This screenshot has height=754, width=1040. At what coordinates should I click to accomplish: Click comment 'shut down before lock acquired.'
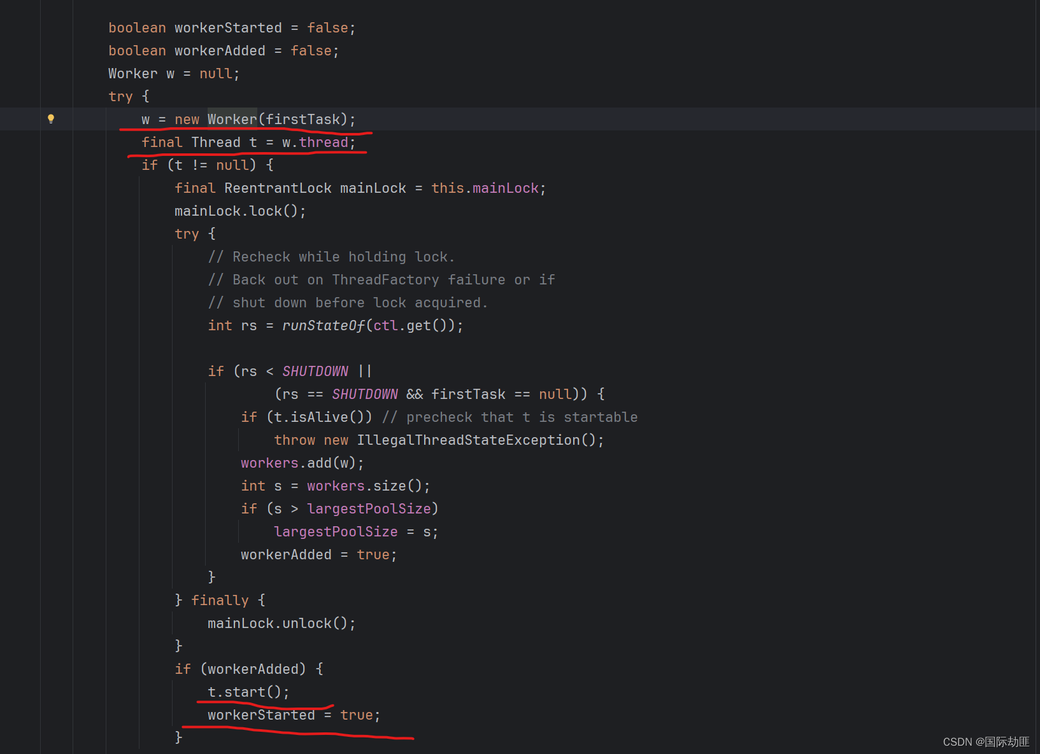[x=348, y=303]
